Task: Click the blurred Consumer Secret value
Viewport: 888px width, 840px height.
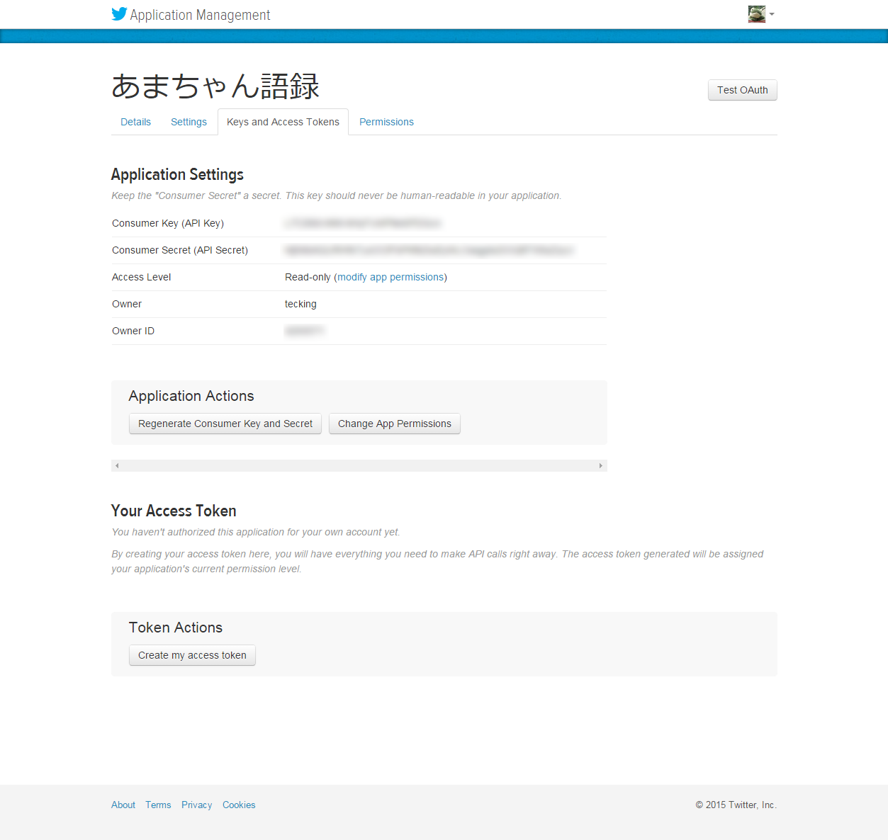Action: point(429,250)
